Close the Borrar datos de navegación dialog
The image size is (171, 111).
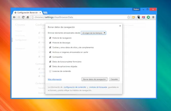(x=120, y=26)
